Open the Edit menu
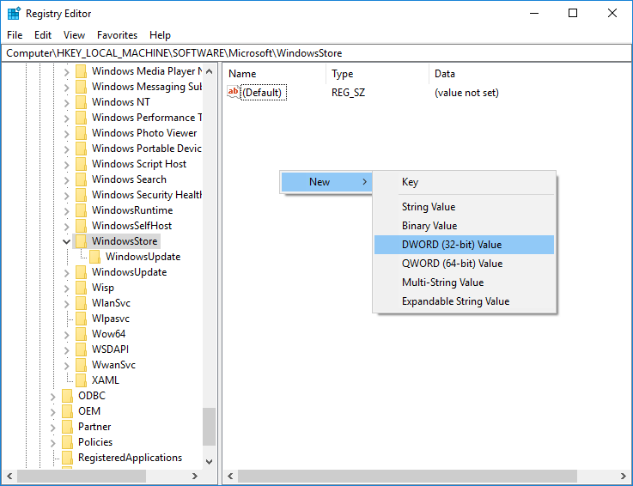This screenshot has height=486, width=633. (43, 35)
